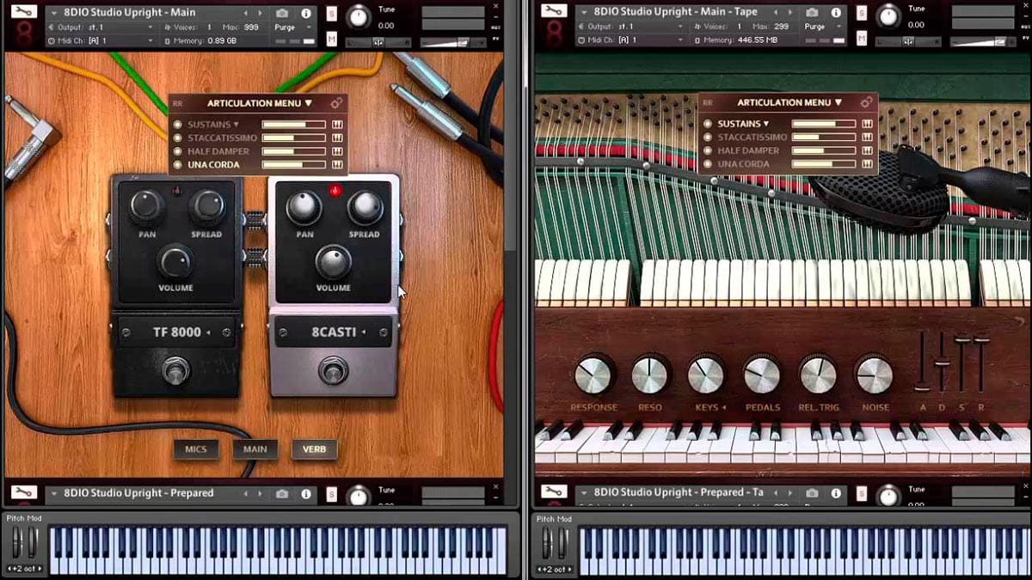Viewport: 1032px width, 580px height.
Task: Enable Sustains articulation in left panel
Action: pos(178,125)
